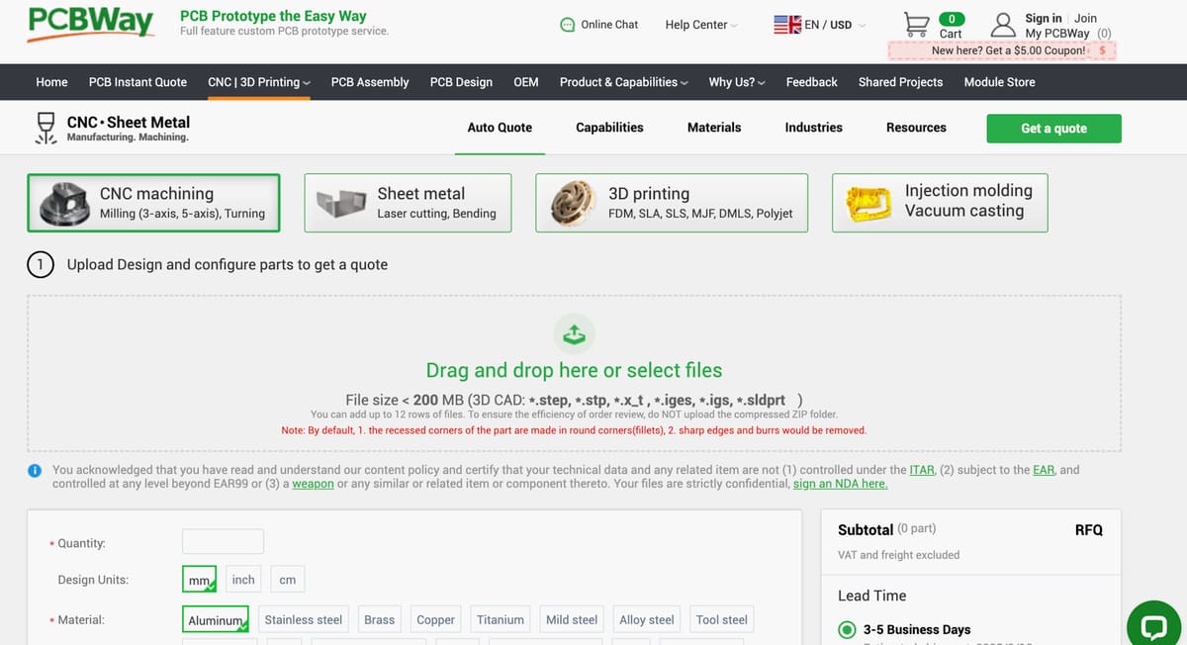This screenshot has width=1187, height=645.
Task: Open the EAR link
Action: tap(1044, 470)
